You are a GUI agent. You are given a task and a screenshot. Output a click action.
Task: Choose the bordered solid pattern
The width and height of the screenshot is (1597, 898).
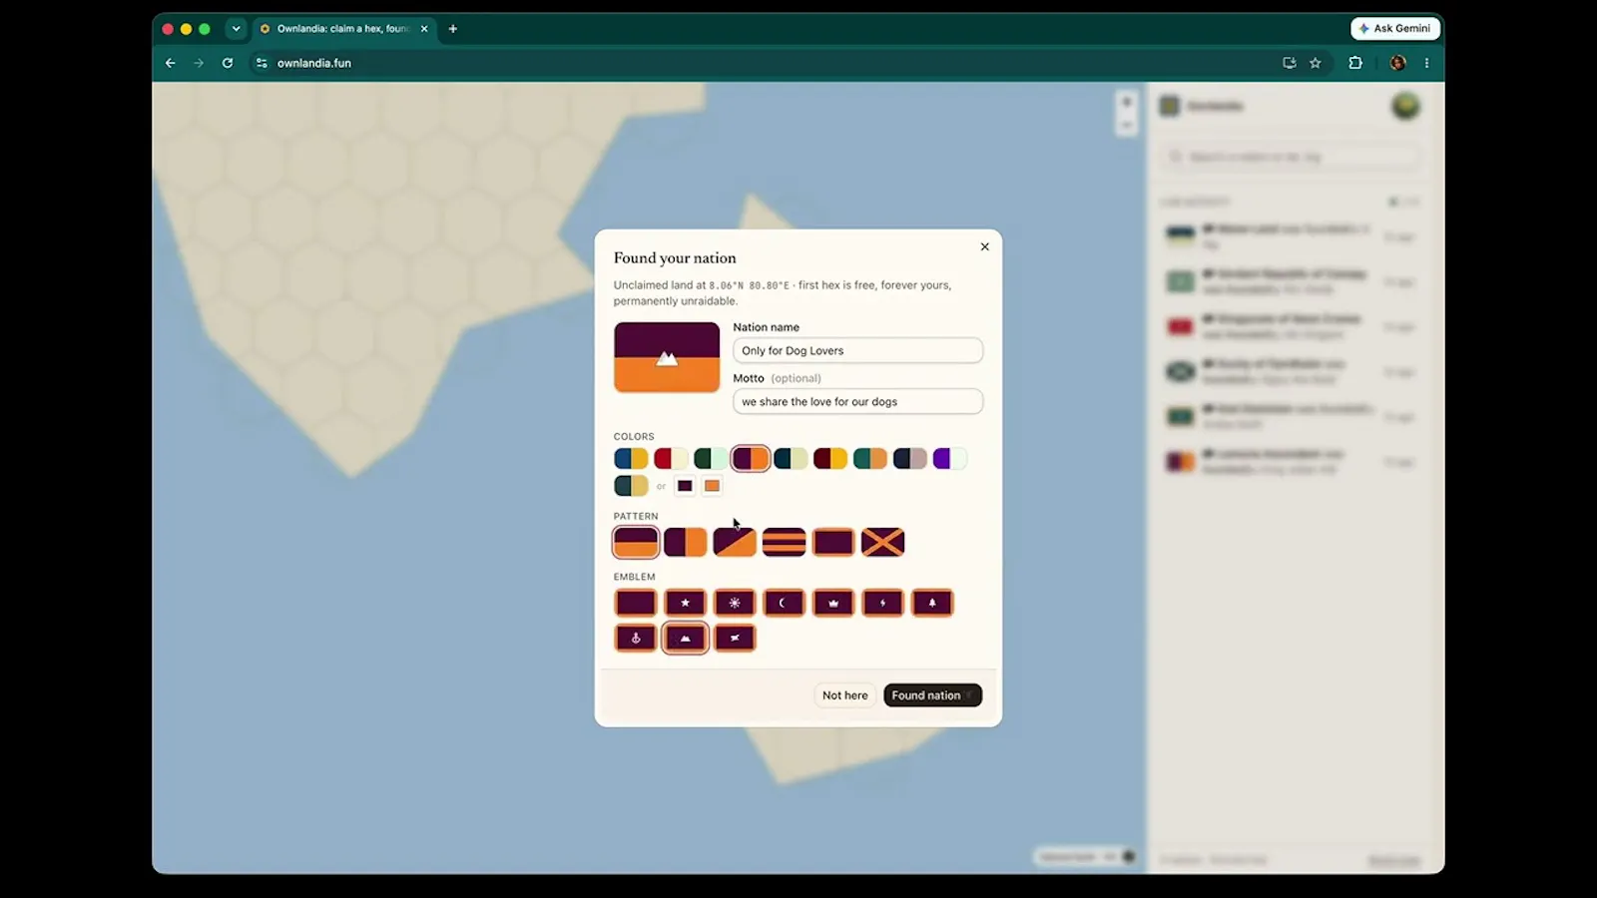833,542
